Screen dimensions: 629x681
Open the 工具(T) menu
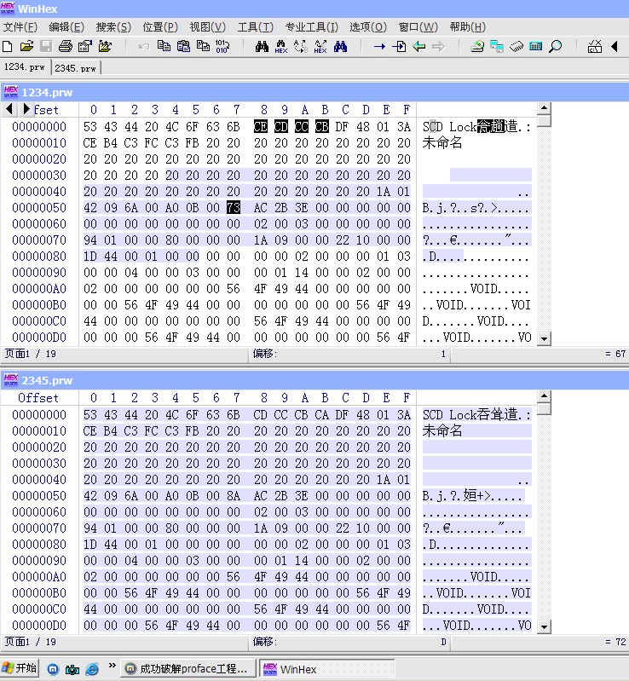coord(254,27)
